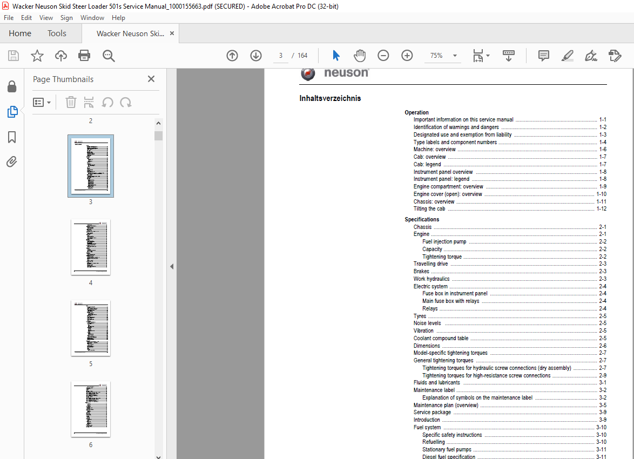Print the document with printer icon
This screenshot has height=459, width=634.
pos(84,56)
